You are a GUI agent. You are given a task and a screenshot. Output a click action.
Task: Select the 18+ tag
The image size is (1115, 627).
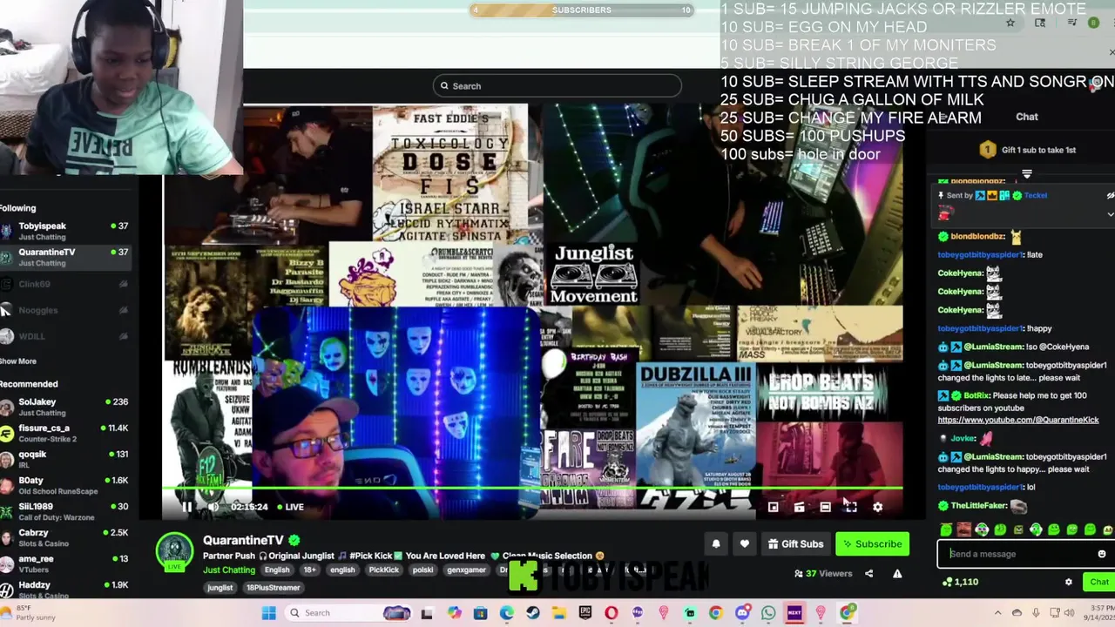pos(309,570)
